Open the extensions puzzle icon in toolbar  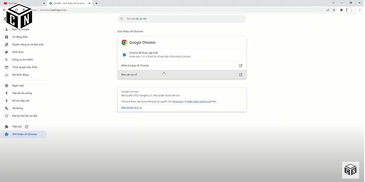(341, 10)
